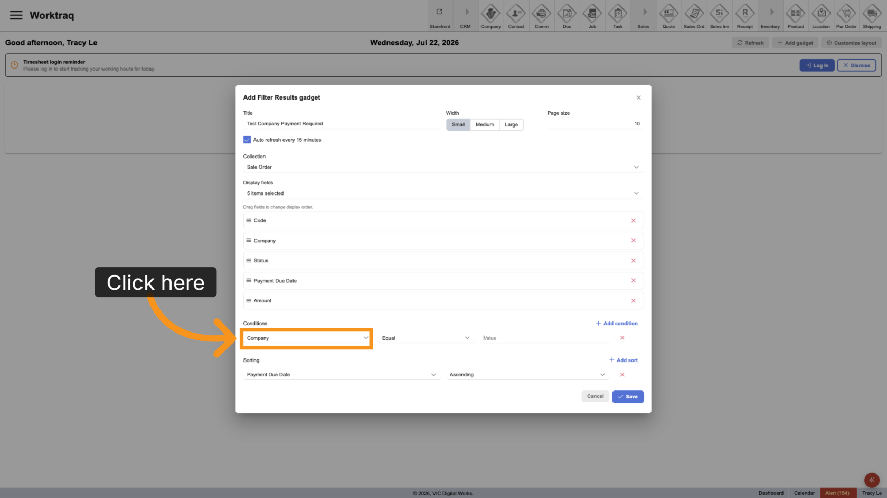Click Customize layout button
887x498 pixels.
(x=851, y=43)
